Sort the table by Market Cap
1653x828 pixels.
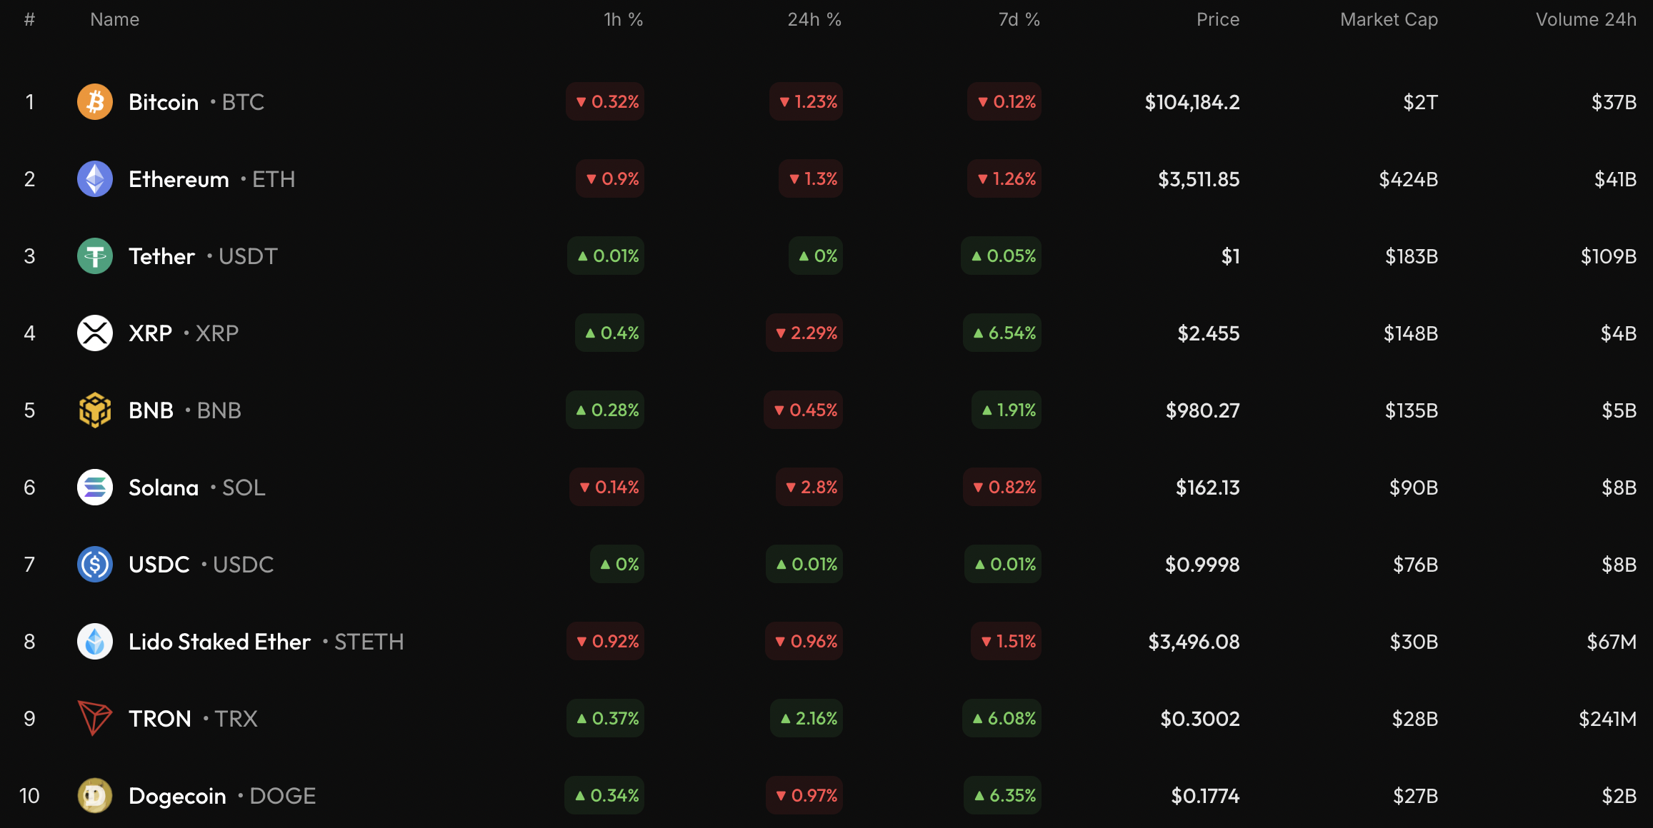coord(1389,20)
